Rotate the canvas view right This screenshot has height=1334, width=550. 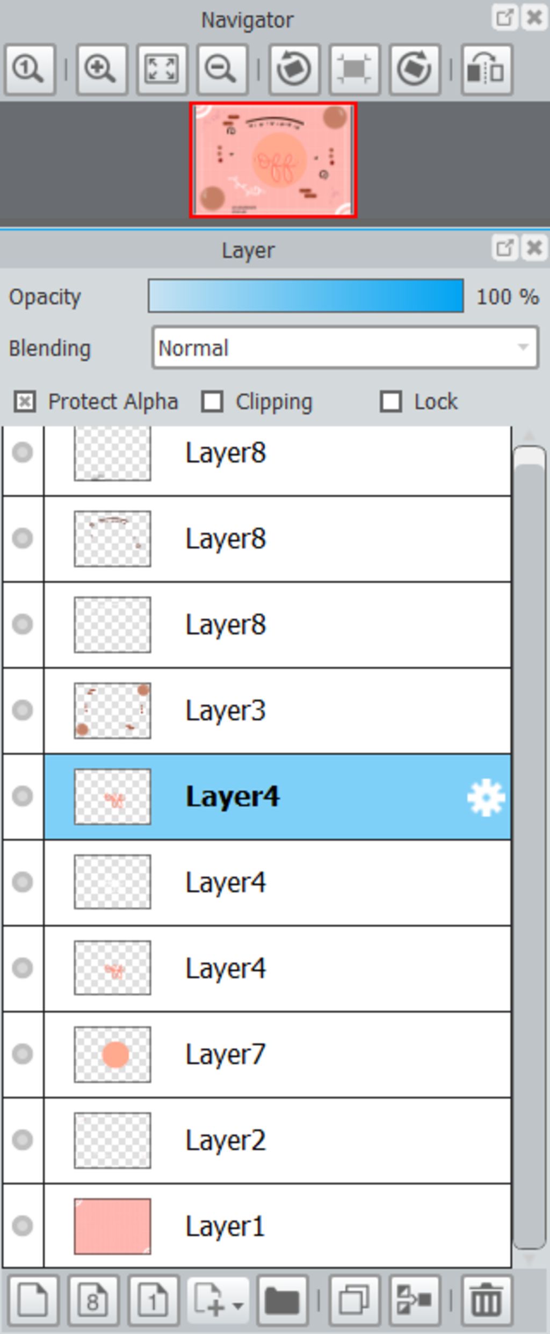414,70
